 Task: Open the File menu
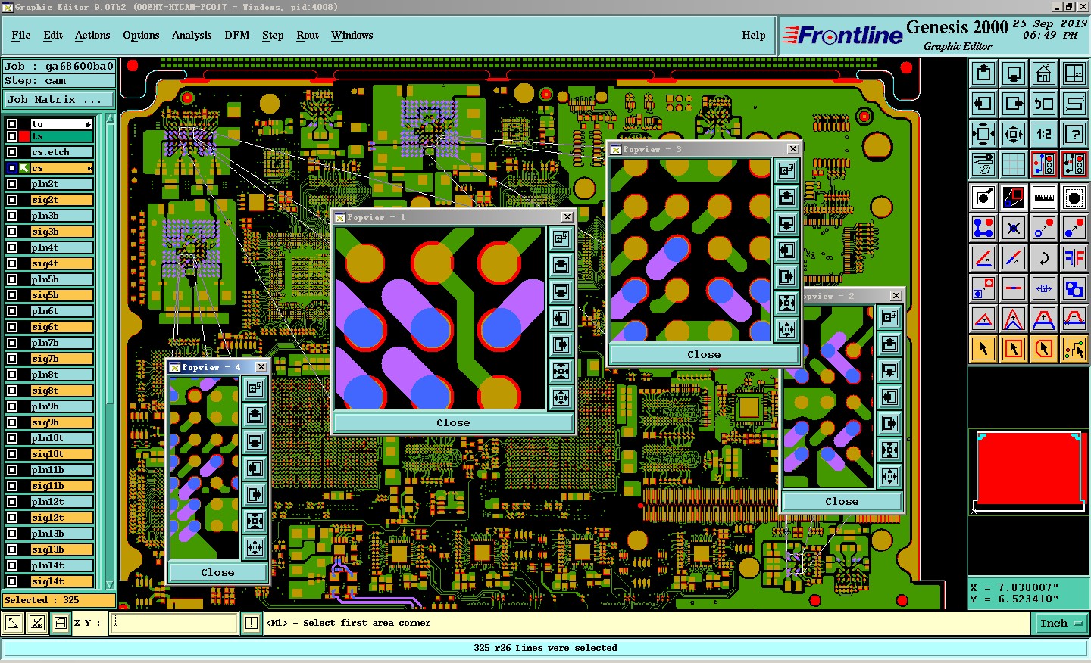point(21,35)
